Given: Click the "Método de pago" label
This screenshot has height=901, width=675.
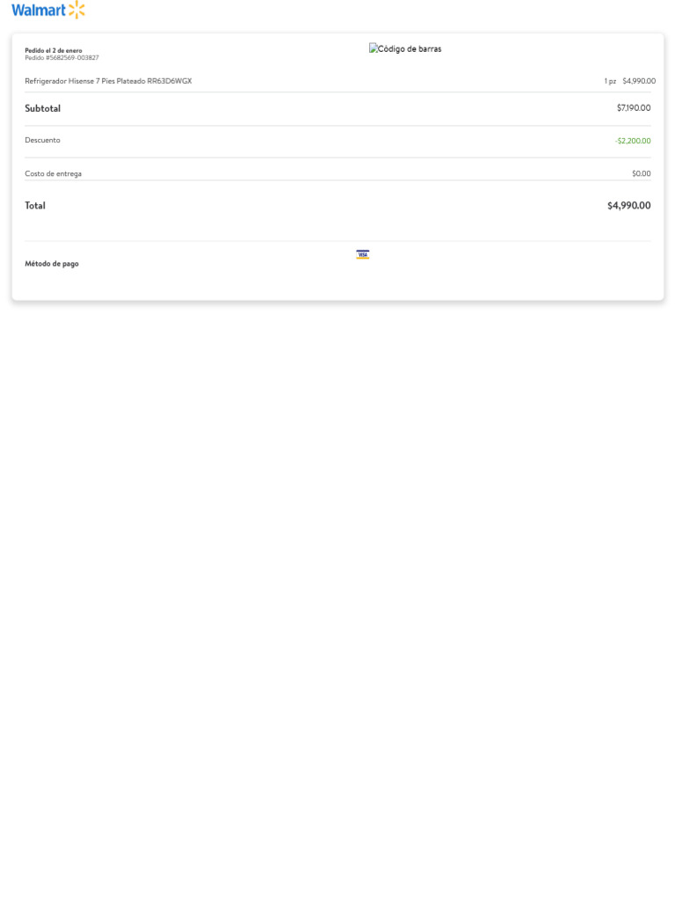Looking at the screenshot, I should click(52, 264).
